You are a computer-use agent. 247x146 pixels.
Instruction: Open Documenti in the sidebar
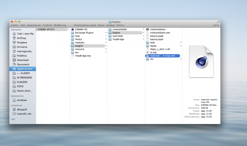(21, 65)
